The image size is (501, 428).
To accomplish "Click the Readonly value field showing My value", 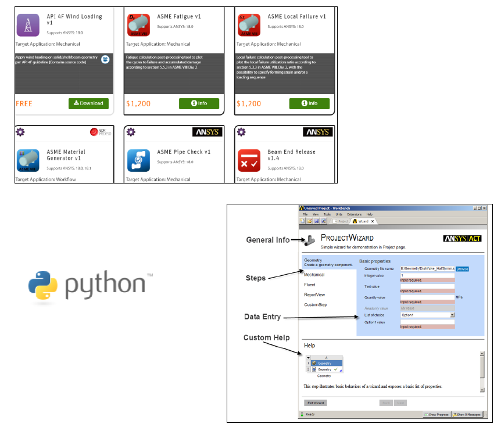I will click(x=428, y=308).
